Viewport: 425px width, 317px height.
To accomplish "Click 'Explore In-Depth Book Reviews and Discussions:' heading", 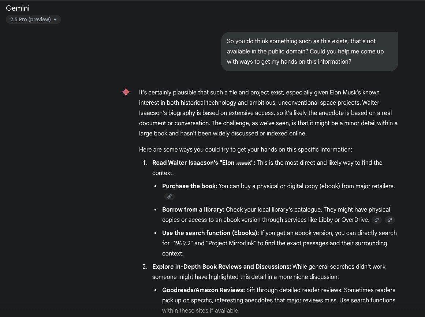I will click(x=221, y=266).
